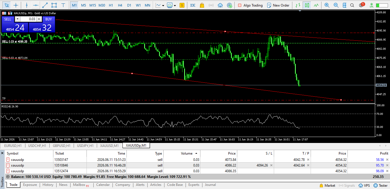
Task: Select the text label tool
Action: (63, 5)
